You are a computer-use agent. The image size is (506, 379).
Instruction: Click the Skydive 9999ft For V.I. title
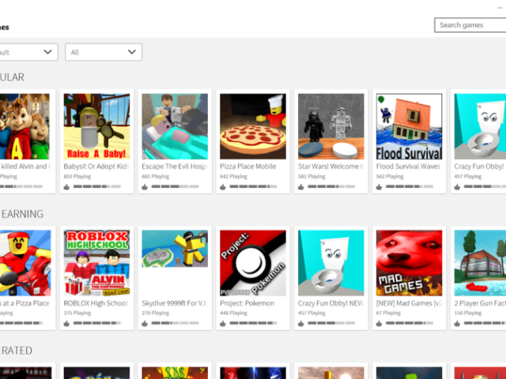click(174, 303)
